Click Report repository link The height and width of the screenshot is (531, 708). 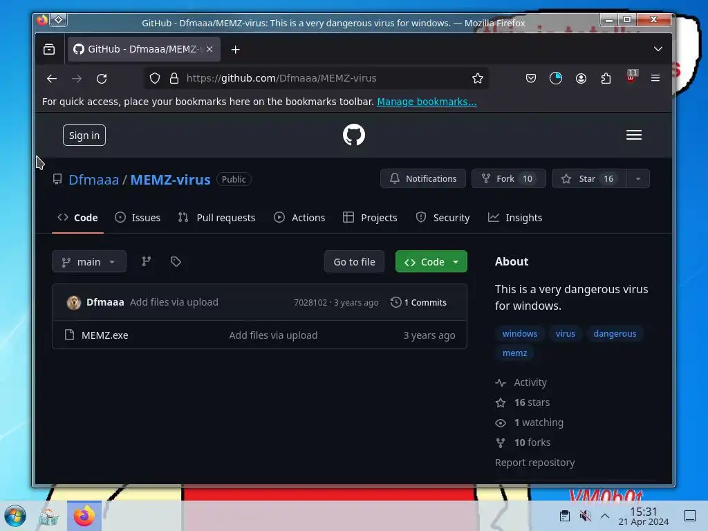[x=534, y=463]
